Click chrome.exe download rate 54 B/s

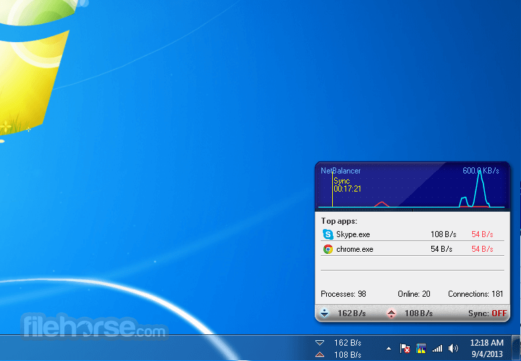441,249
